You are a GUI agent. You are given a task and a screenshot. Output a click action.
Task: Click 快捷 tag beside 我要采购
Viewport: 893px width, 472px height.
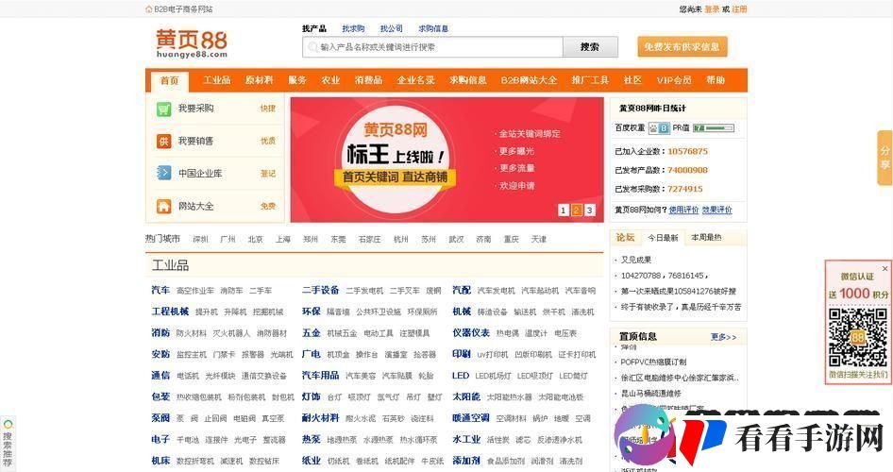(268, 109)
